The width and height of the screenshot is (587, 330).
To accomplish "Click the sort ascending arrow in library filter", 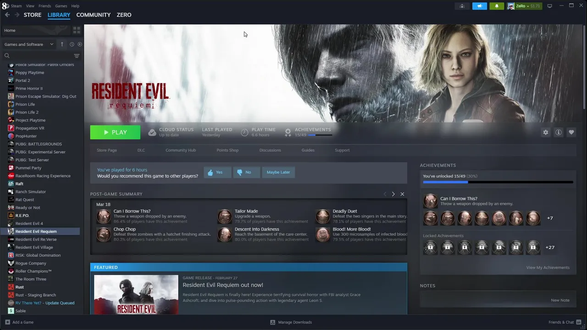I will pos(62,44).
